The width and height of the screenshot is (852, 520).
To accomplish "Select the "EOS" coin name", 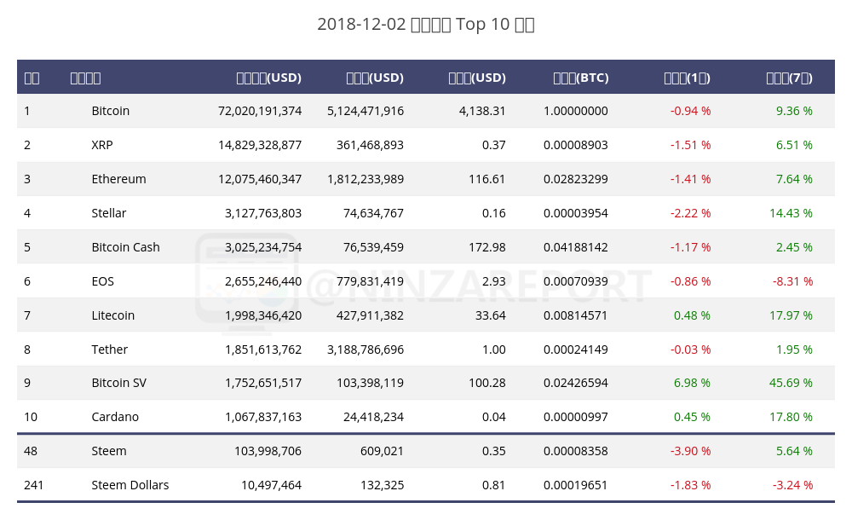I will coord(103,282).
